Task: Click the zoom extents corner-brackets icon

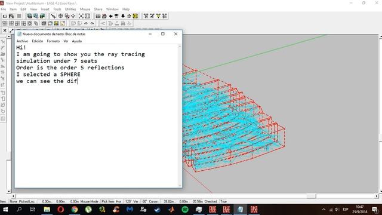Action: (87, 16)
